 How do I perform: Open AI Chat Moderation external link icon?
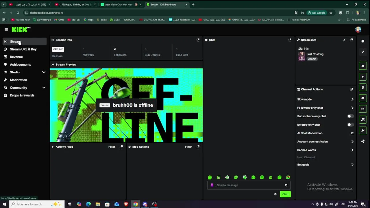click(352, 133)
